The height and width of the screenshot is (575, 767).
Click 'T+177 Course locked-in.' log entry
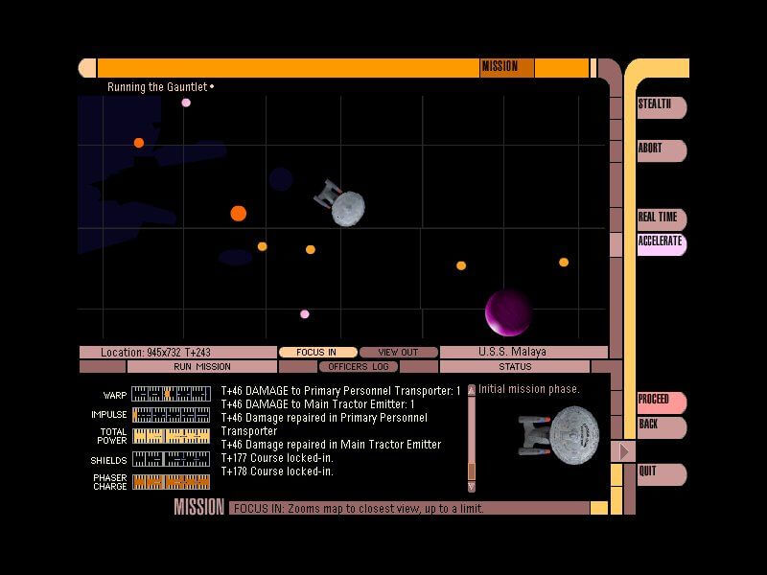click(x=277, y=458)
